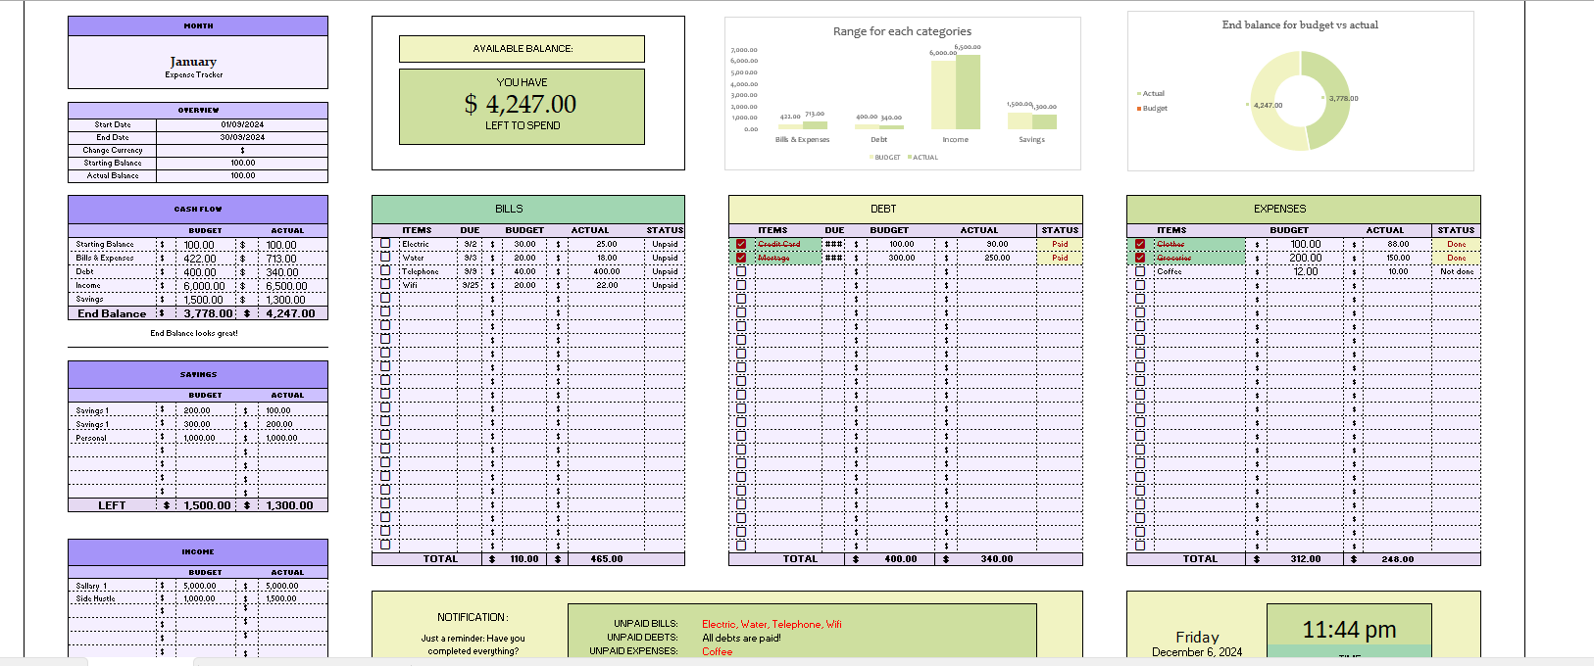
Task: Click the 11:44 pm clock cell
Action: tap(1349, 630)
